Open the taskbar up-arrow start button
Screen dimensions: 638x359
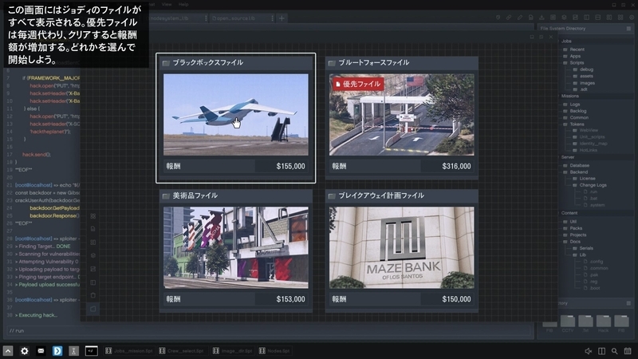[8, 351]
